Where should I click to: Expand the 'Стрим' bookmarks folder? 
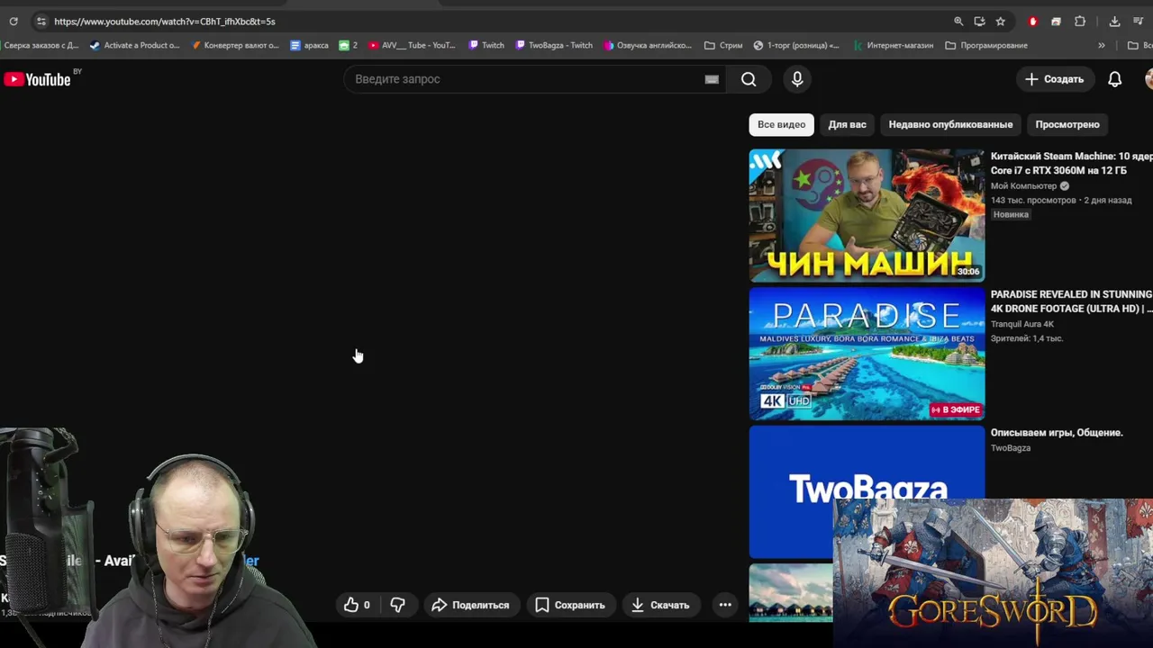tap(723, 45)
